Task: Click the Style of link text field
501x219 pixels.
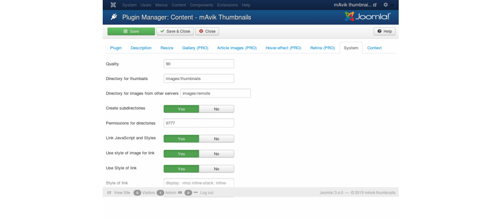Action: (x=199, y=183)
